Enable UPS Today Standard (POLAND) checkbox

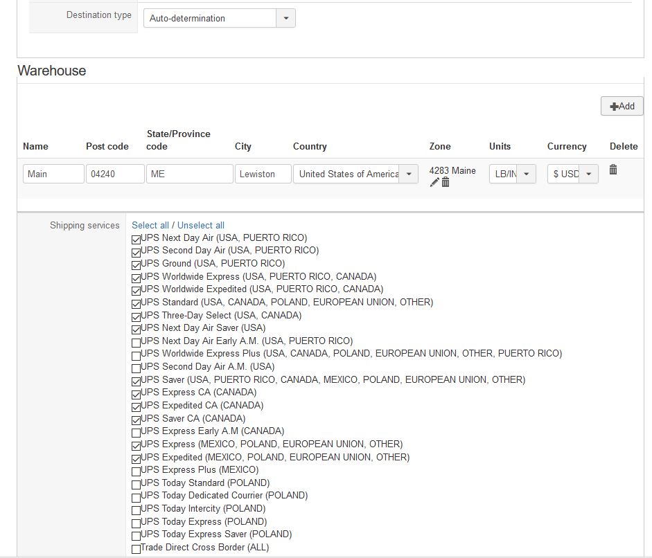136,484
